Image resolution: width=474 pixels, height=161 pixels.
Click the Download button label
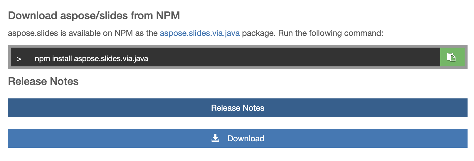(246, 138)
